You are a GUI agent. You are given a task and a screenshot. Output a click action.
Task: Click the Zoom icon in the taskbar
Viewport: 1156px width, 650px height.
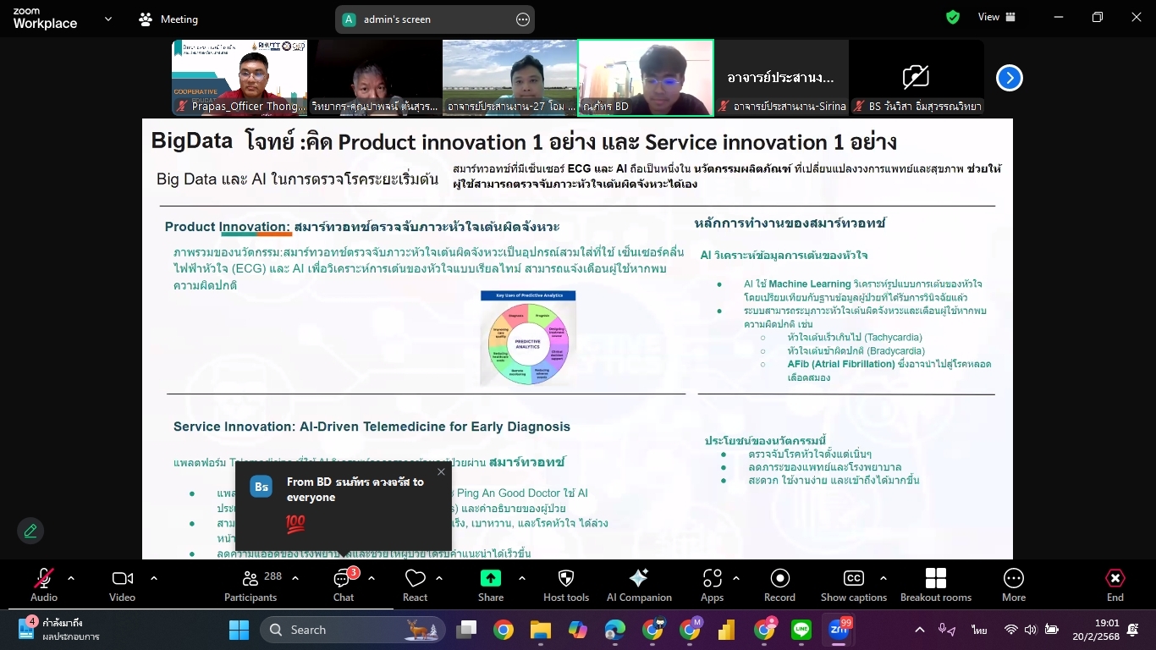pyautogui.click(x=839, y=630)
